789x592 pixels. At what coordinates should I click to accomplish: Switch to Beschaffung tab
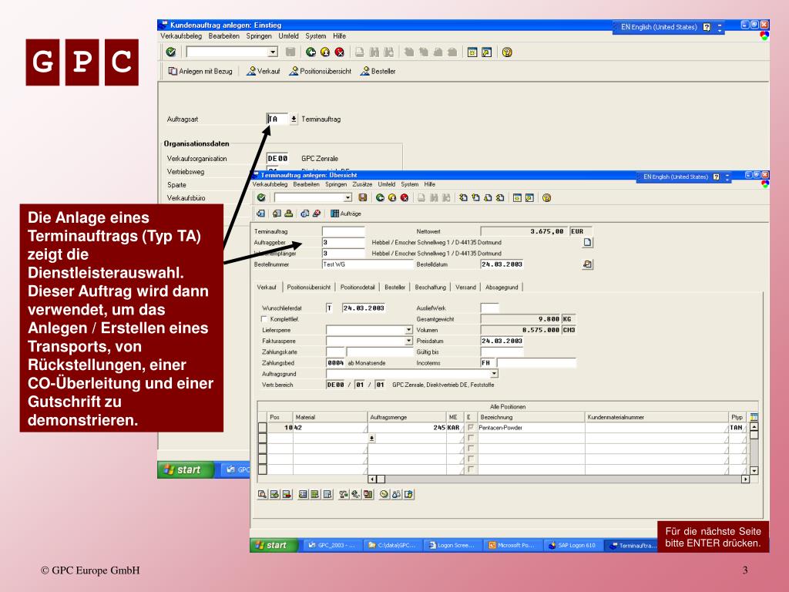pyautogui.click(x=430, y=287)
